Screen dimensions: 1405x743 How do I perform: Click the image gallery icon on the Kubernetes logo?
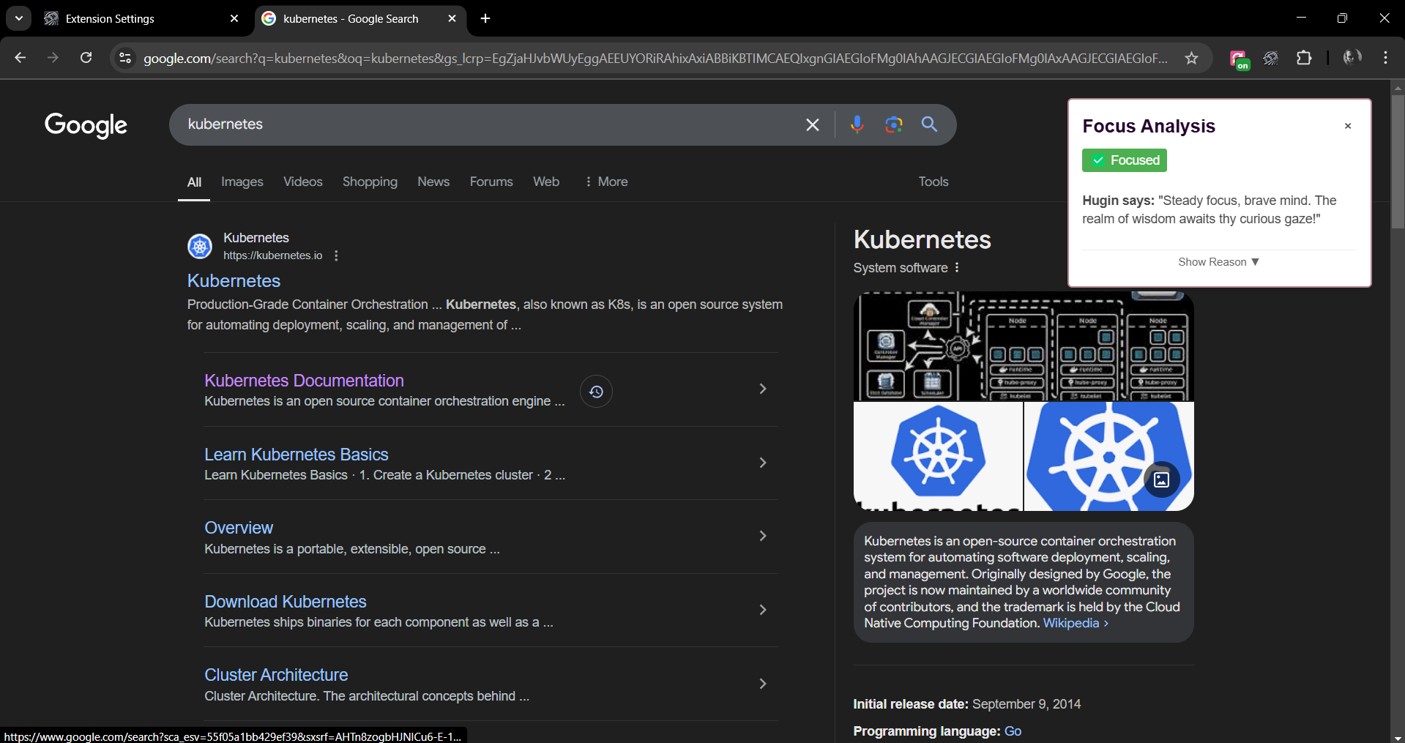1161,479
